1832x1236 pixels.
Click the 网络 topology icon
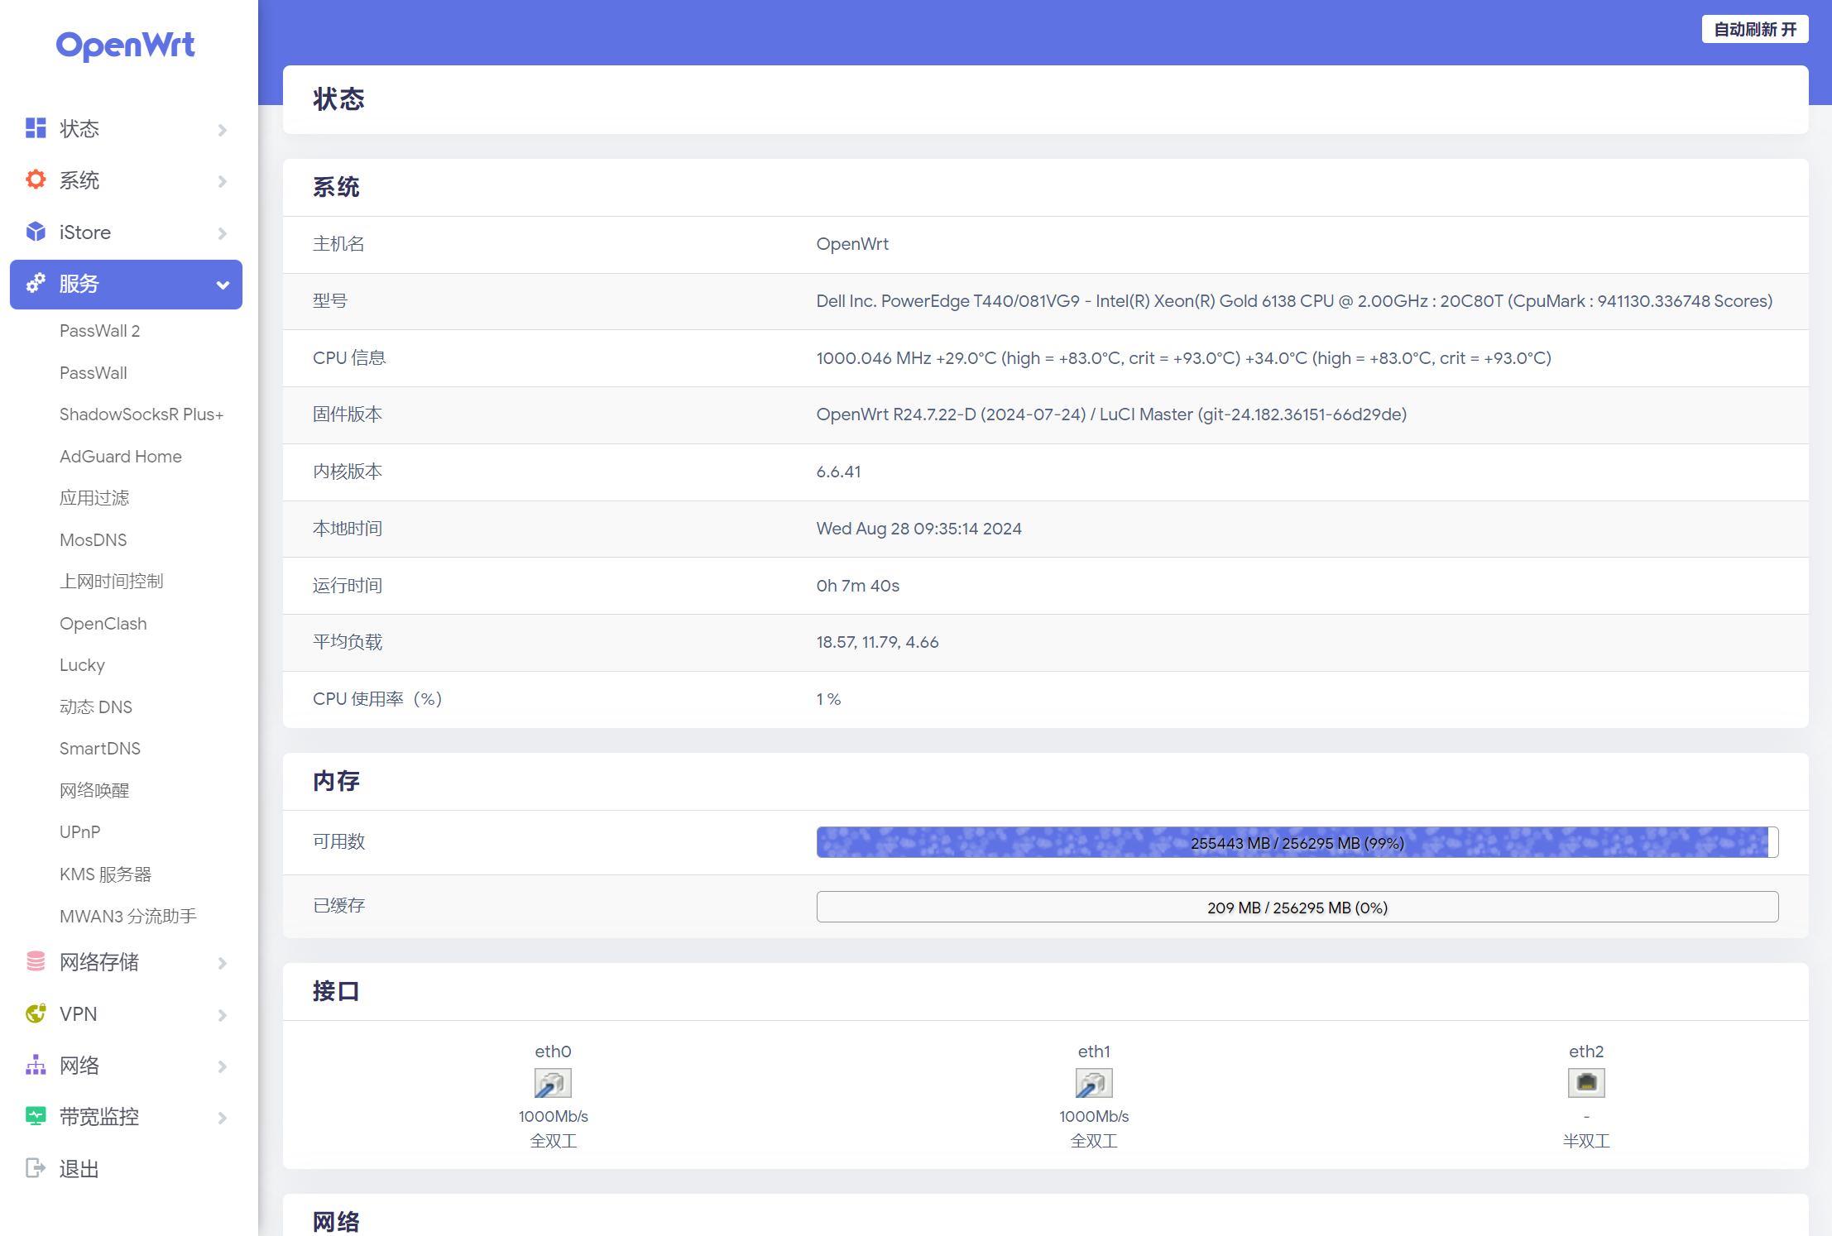[36, 1065]
